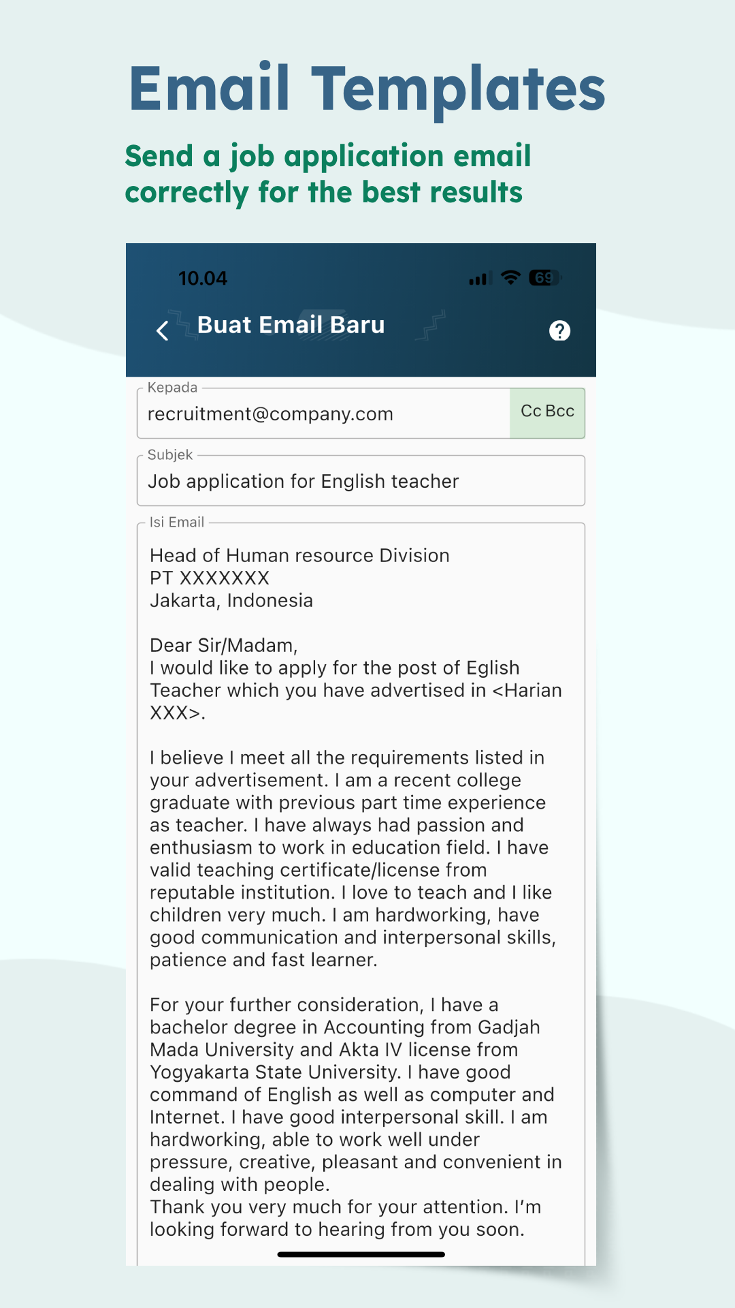Place cursor on "Dear Sir/Madam," line
The height and width of the screenshot is (1308, 735).
tap(223, 645)
